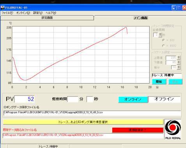Click the ロギングデータ保存ファイル名 label
This screenshot has height=148, width=186.
point(21,107)
